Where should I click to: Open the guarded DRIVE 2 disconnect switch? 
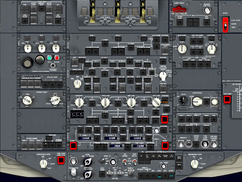[x=123, y=89]
